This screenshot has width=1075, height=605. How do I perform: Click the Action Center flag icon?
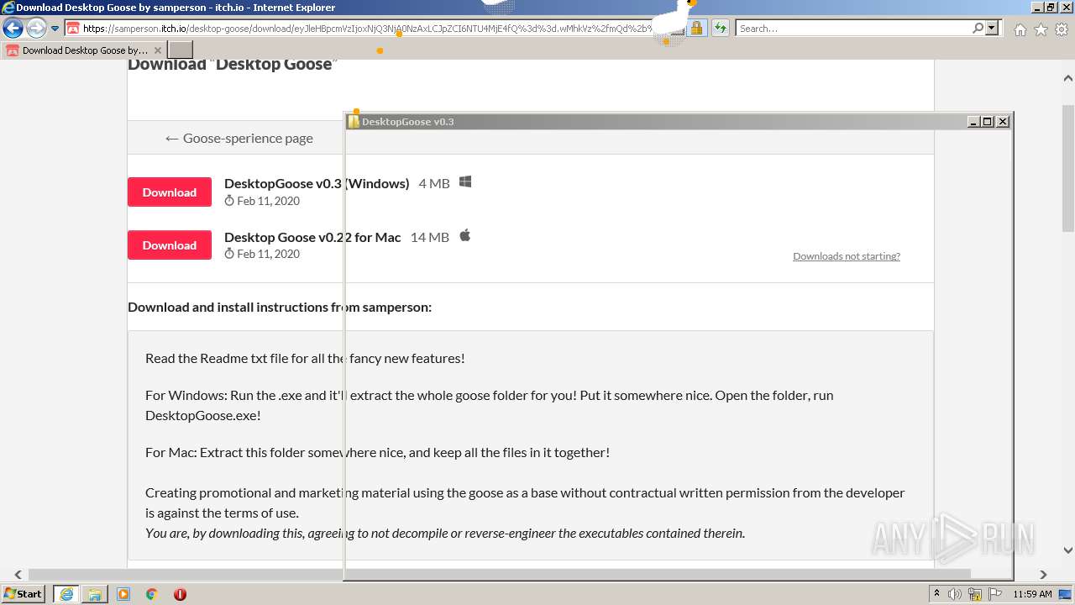[995, 594]
